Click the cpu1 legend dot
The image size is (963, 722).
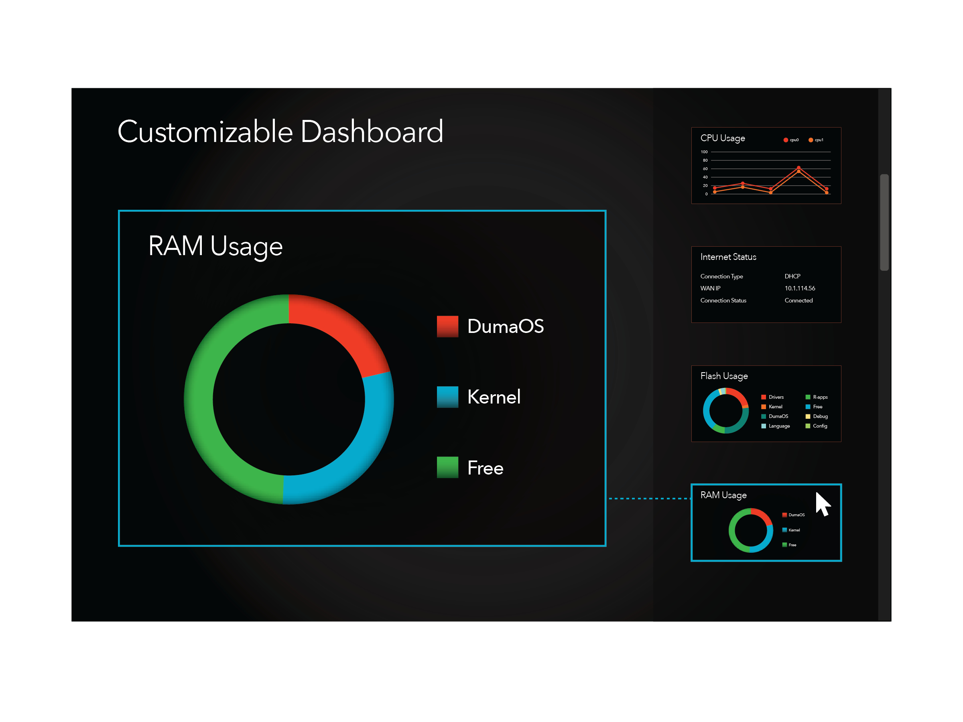pyautogui.click(x=811, y=140)
